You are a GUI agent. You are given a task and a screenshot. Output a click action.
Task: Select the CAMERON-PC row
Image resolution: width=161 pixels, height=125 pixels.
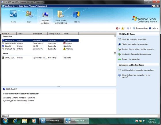[40, 43]
